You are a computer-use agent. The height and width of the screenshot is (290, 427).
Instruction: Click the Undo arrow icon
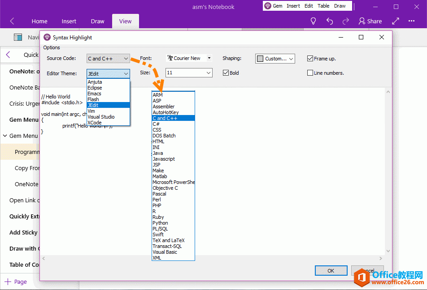330,21
